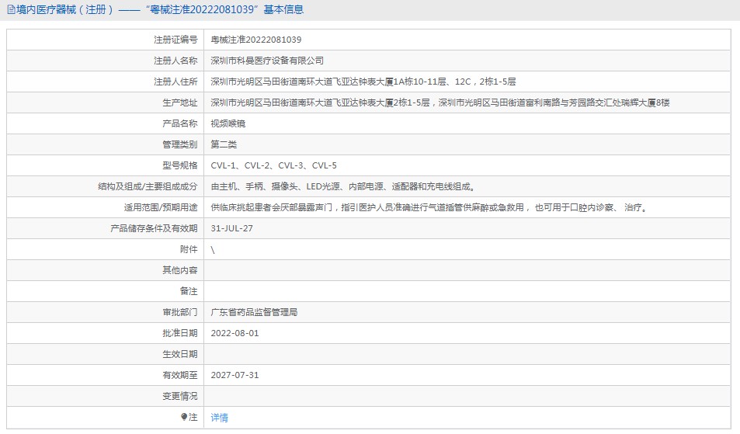Click the 变更情况 row label
The height and width of the screenshot is (434, 740).
pyautogui.click(x=179, y=396)
